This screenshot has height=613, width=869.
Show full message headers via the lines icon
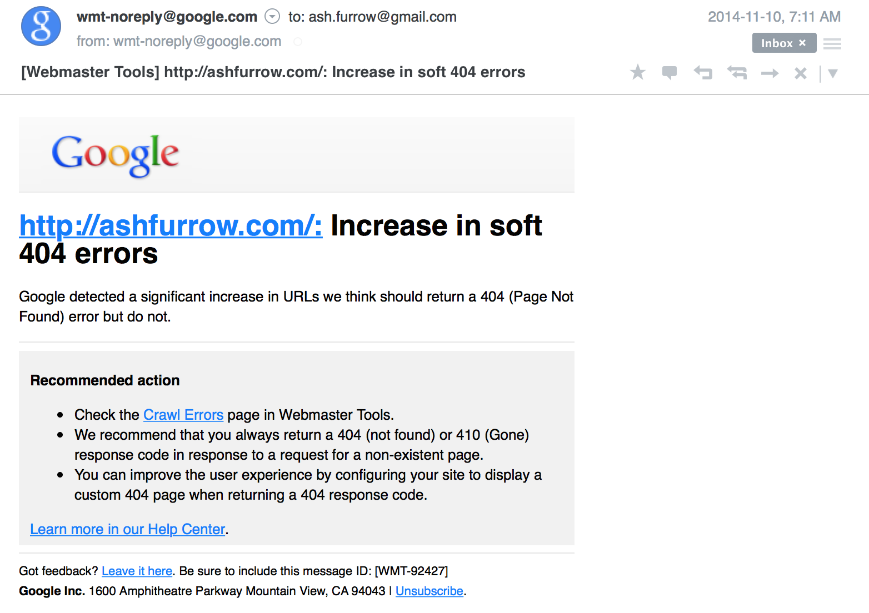[x=832, y=43]
